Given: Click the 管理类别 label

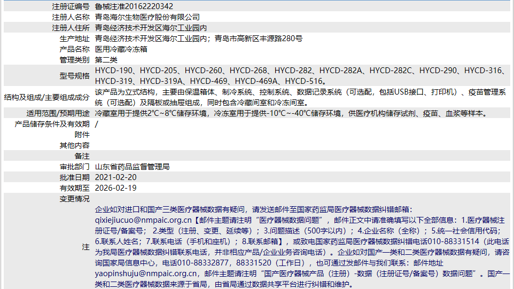Looking at the screenshot, I should tap(74, 60).
